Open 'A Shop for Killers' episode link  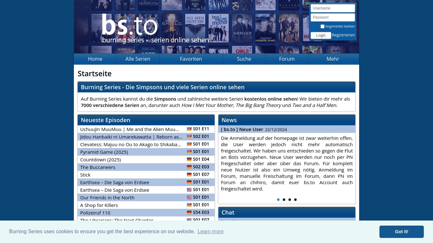tap(99, 205)
